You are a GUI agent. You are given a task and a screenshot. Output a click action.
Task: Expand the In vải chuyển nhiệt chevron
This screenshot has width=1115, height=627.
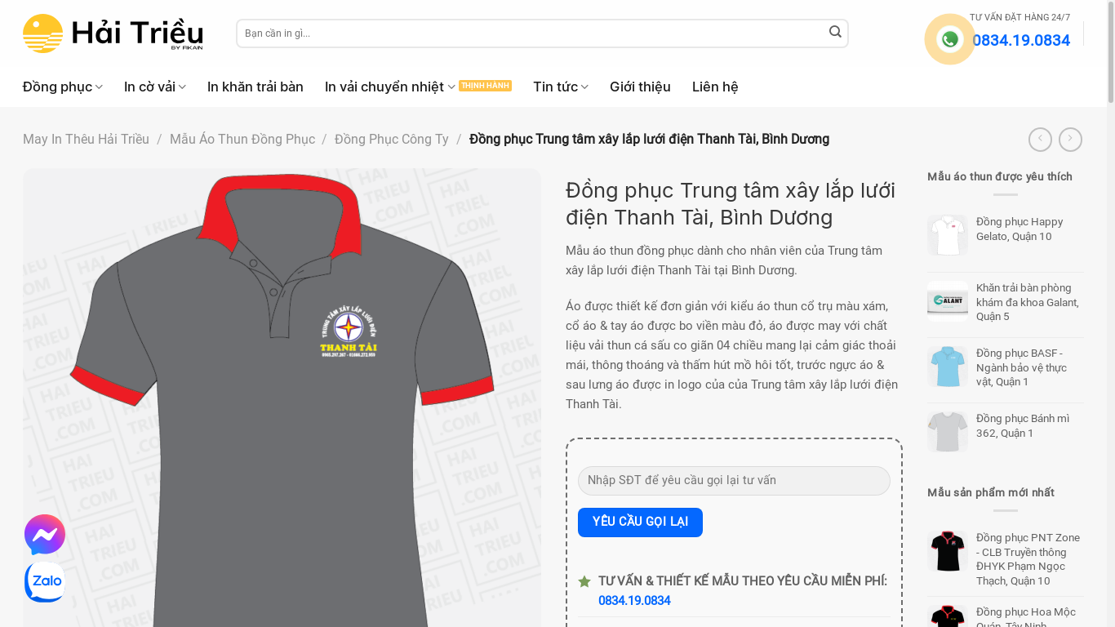pos(451,87)
